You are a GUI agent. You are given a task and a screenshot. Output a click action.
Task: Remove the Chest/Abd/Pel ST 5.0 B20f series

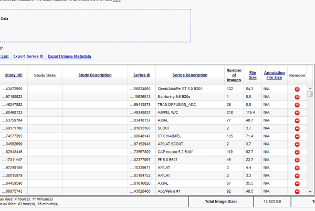(x=297, y=89)
